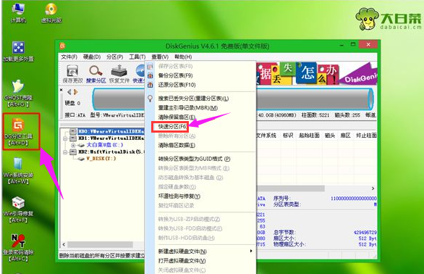
Task: Expand the HD1 disk tree node
Action: pos(65,138)
